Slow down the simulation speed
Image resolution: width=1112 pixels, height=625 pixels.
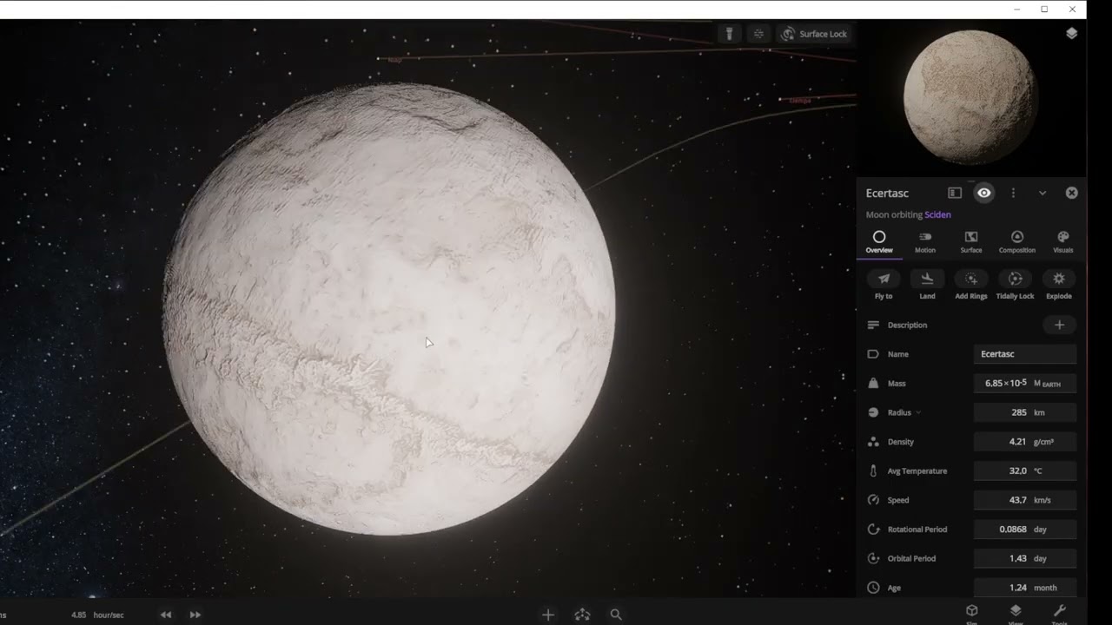point(165,615)
